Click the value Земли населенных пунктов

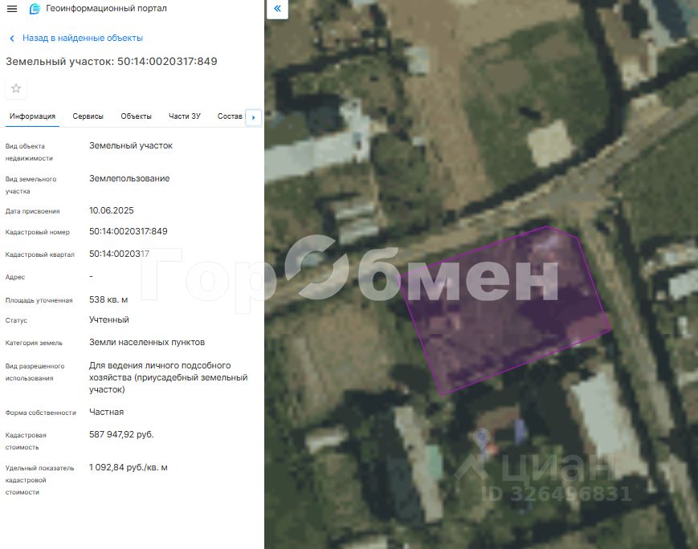click(x=147, y=342)
